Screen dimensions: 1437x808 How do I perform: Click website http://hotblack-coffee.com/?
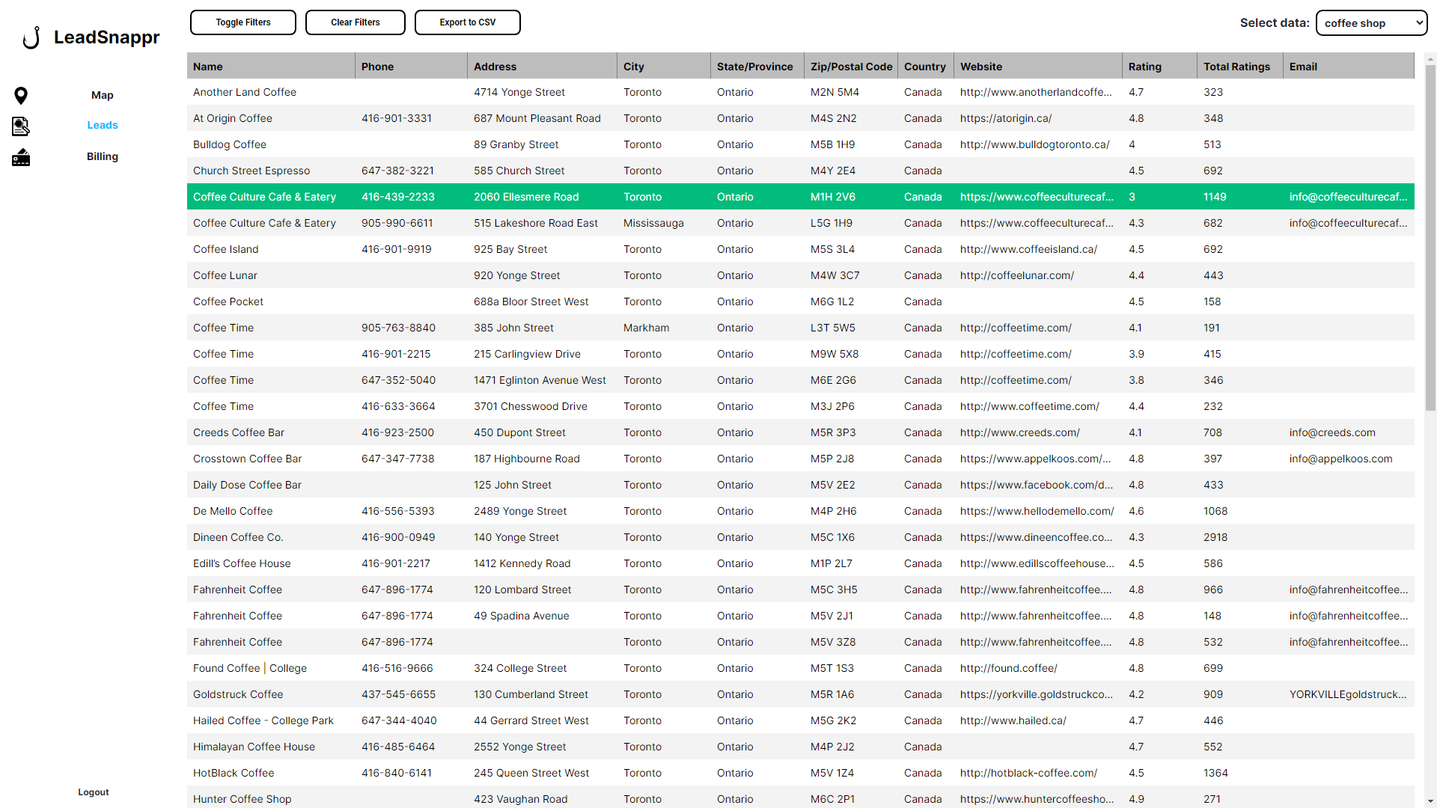[x=1029, y=773]
